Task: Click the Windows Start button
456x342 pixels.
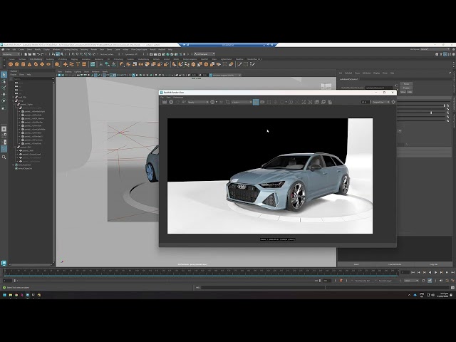Action: click(5, 295)
